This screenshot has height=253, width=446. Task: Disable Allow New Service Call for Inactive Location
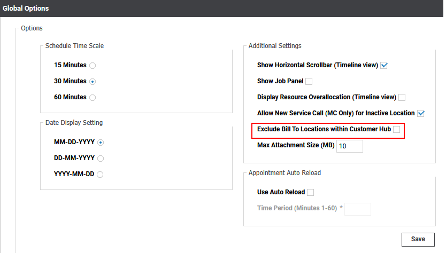420,113
